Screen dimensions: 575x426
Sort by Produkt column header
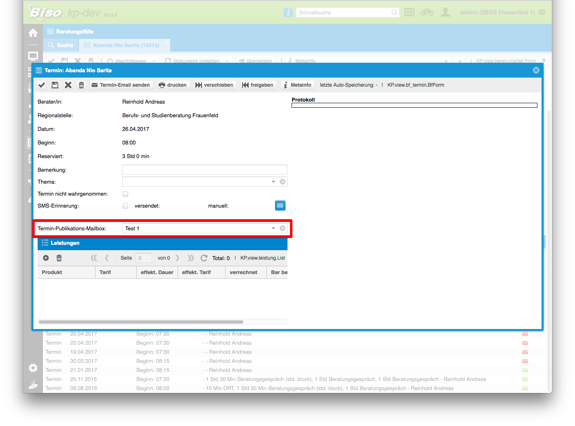tap(66, 272)
